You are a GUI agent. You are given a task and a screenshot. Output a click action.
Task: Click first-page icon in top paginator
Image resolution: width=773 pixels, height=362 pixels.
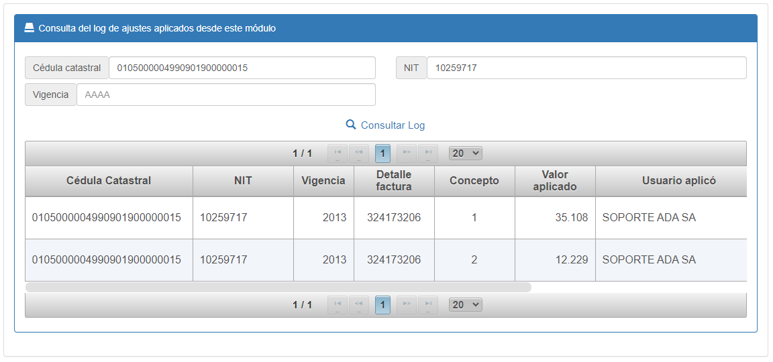(338, 154)
